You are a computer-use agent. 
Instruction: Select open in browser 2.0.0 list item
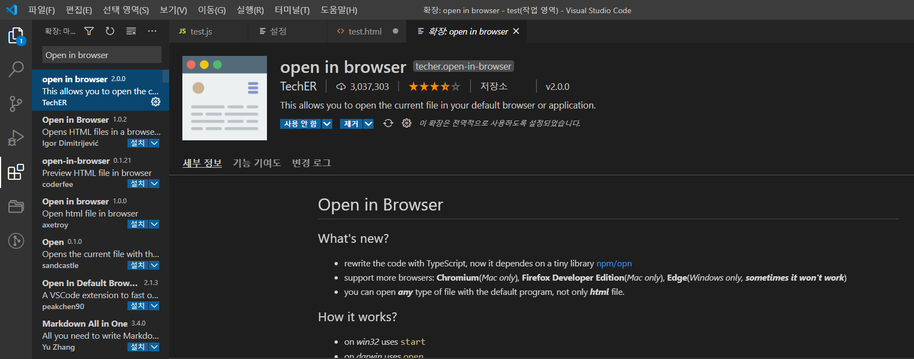(101, 90)
